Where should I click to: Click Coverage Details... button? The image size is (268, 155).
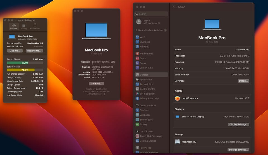[x=243, y=81]
